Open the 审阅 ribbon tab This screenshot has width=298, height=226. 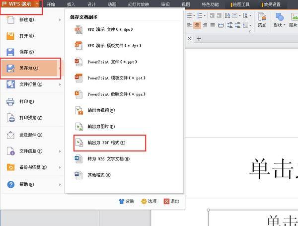pos(165,4)
